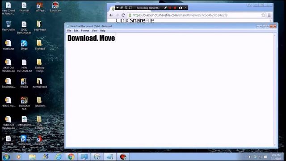
Task: Select the BlackShot SEA shortcut
Action: pyautogui.click(x=24, y=103)
